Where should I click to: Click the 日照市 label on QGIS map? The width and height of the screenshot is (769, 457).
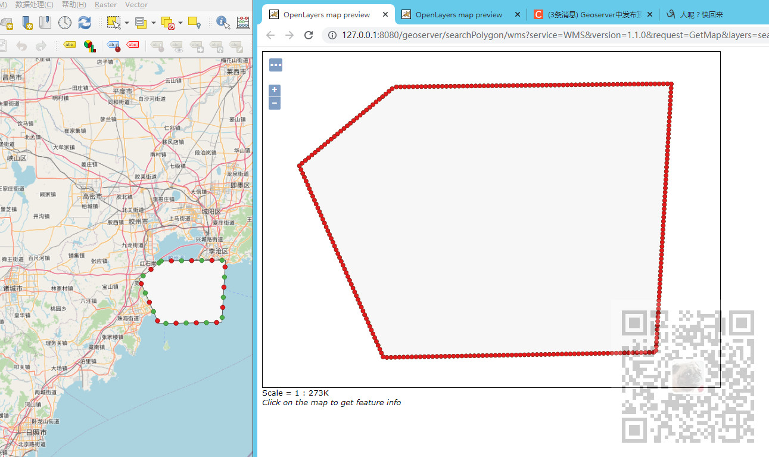(x=36, y=432)
